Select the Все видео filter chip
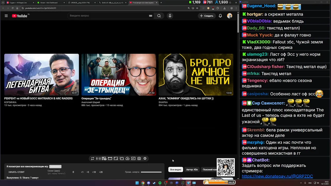Screen dimensions: 331x186 pos(176,169)
